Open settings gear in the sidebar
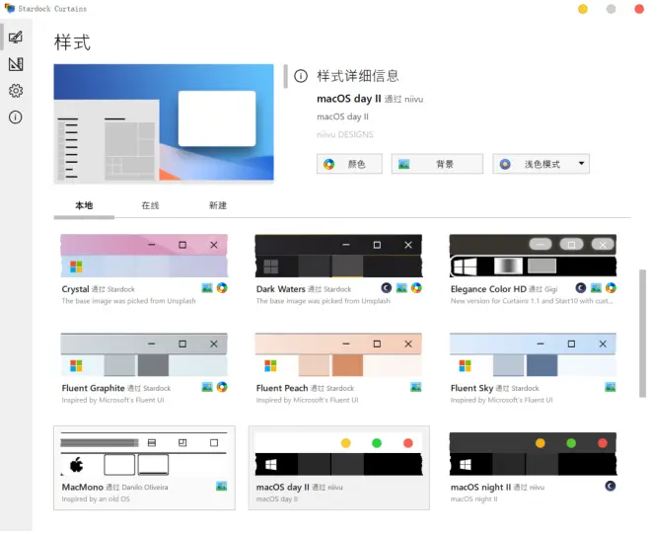 click(16, 91)
